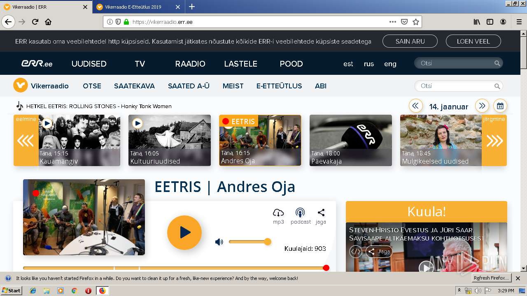
Task: Open MEIST page
Action: tap(233, 86)
